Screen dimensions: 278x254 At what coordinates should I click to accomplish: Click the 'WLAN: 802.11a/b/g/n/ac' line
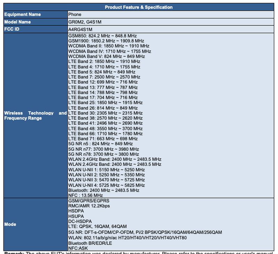[128, 238]
